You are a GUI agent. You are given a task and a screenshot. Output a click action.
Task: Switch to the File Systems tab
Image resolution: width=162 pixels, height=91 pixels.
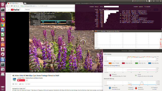point(139,51)
